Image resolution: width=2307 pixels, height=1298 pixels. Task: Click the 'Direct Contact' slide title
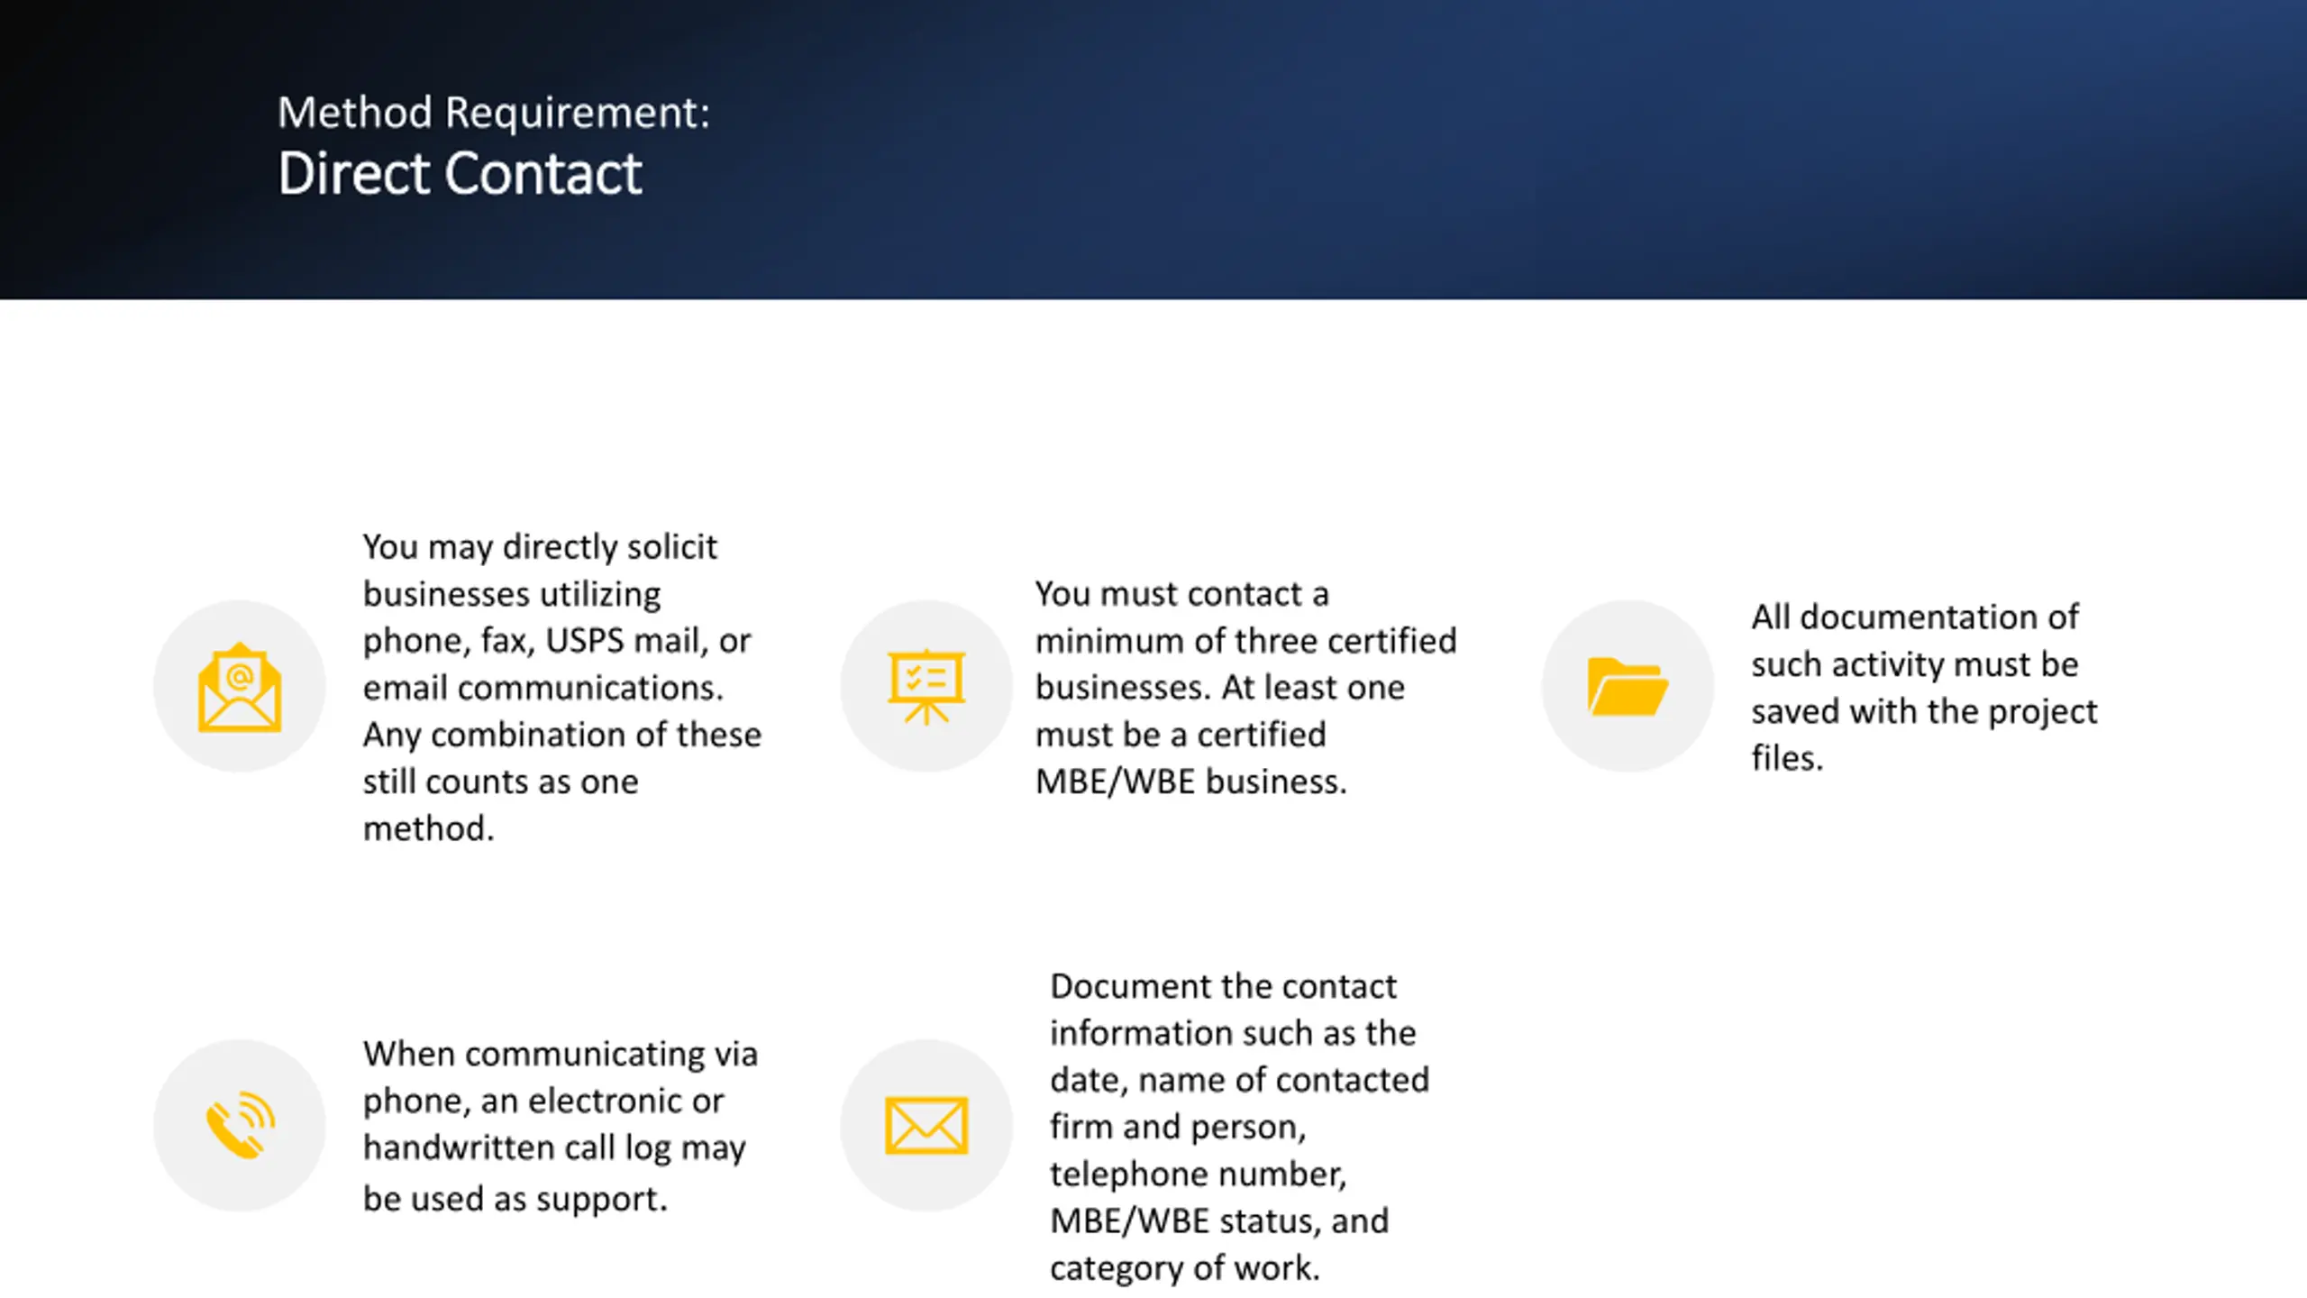tap(460, 173)
